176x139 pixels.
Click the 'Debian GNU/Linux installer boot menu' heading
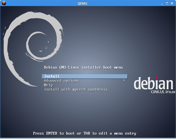pyautogui.click(x=84, y=68)
